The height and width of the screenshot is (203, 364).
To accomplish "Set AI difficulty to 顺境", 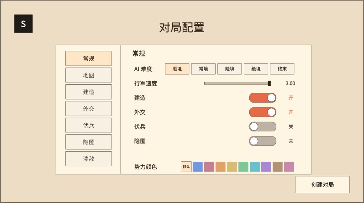I will (177, 69).
